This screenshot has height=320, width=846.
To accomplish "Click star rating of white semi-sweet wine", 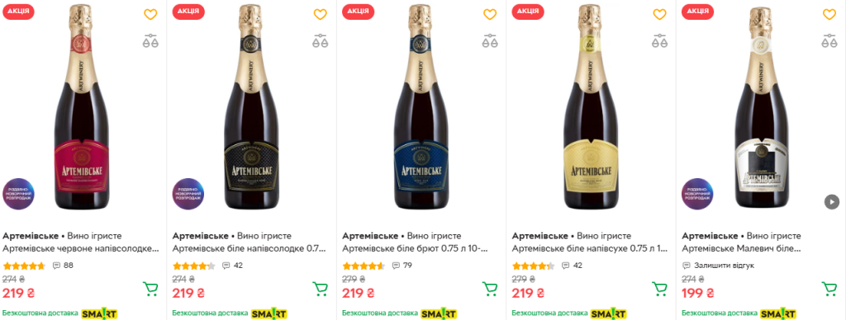I will (x=193, y=266).
